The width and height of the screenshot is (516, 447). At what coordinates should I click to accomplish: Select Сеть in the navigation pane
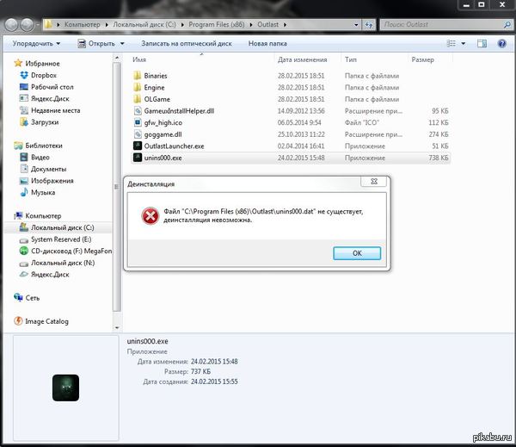[27, 298]
